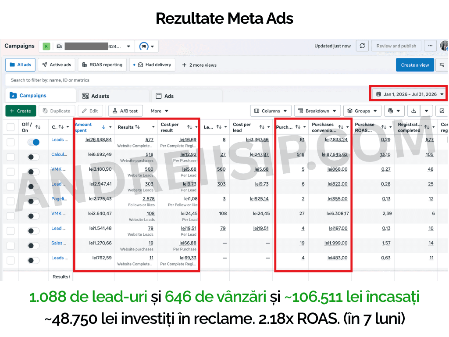Viewport: 449px width, 337px height.
Task: Select the Campaigns tab
Action: [x=40, y=95]
